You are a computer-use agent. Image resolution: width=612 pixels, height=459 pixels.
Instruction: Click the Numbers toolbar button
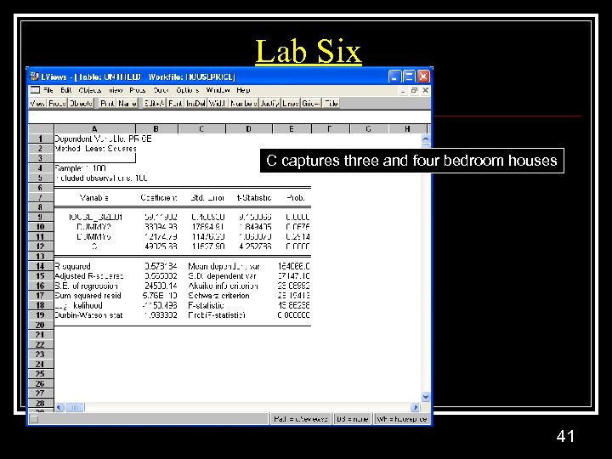pyautogui.click(x=244, y=104)
